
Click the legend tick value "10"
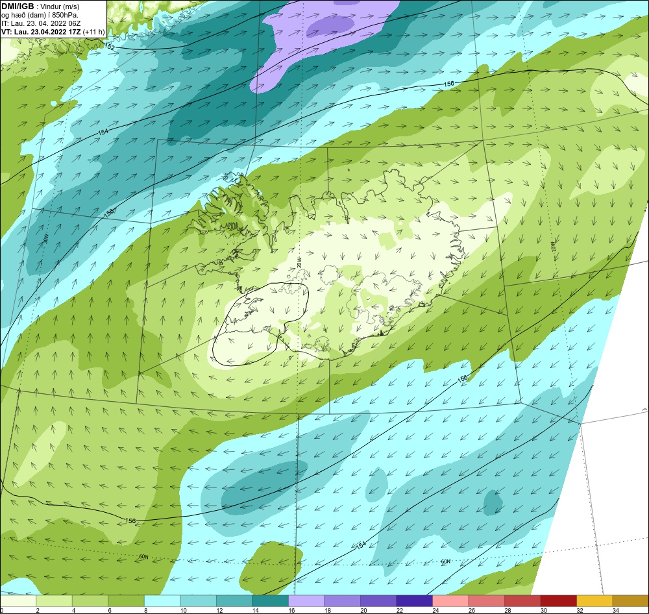[184, 610]
